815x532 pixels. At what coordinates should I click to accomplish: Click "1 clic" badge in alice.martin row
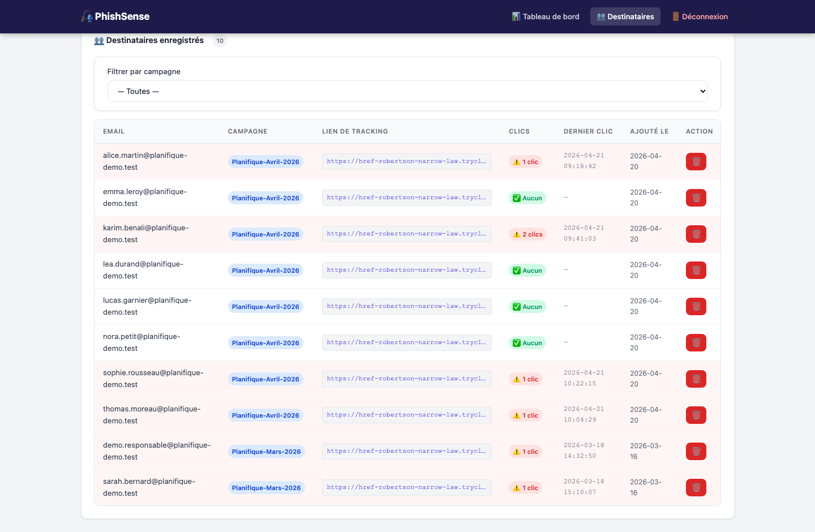(525, 162)
